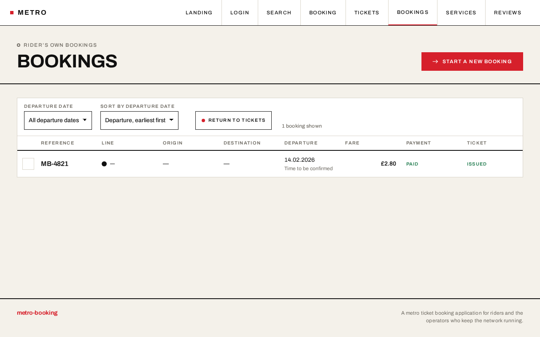Tick the checkbox for booking MB-4821
This screenshot has height=337, width=540.
click(x=28, y=164)
